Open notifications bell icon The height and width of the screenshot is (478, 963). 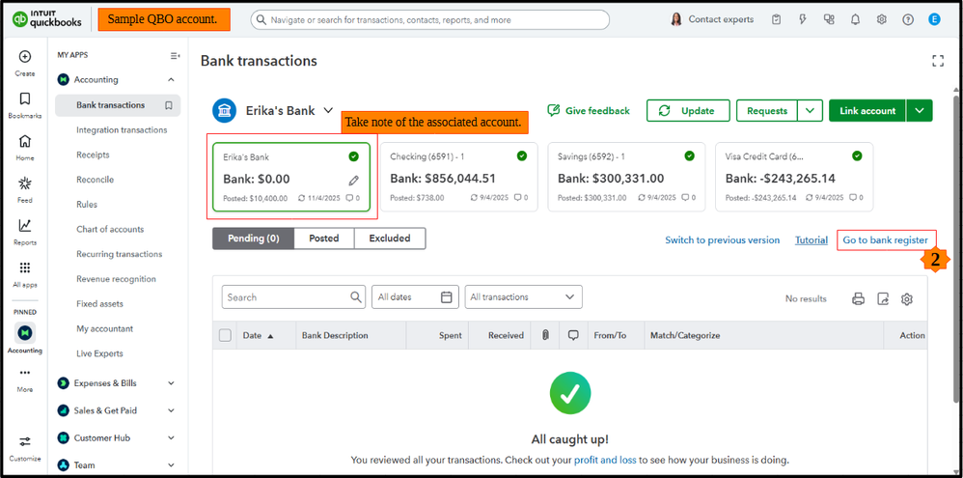855,19
